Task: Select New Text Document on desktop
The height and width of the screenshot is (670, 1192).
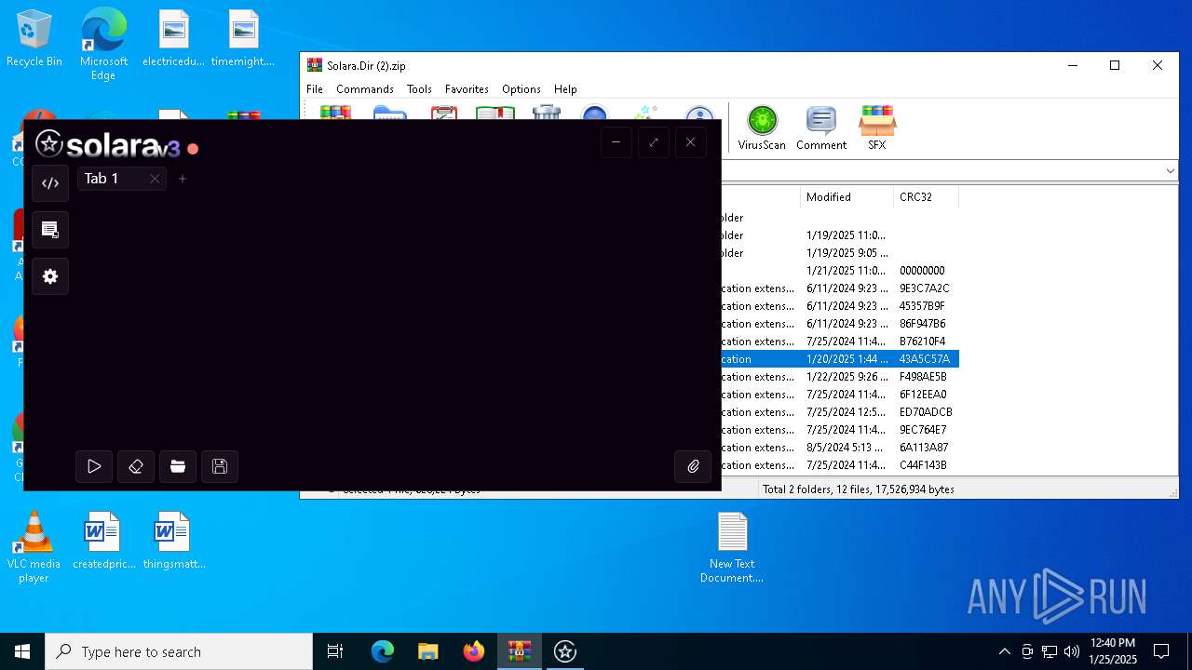Action: point(732,547)
